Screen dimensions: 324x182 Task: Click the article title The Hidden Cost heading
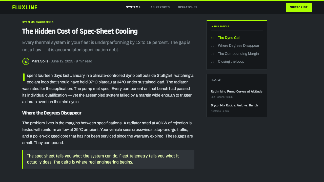(80, 31)
